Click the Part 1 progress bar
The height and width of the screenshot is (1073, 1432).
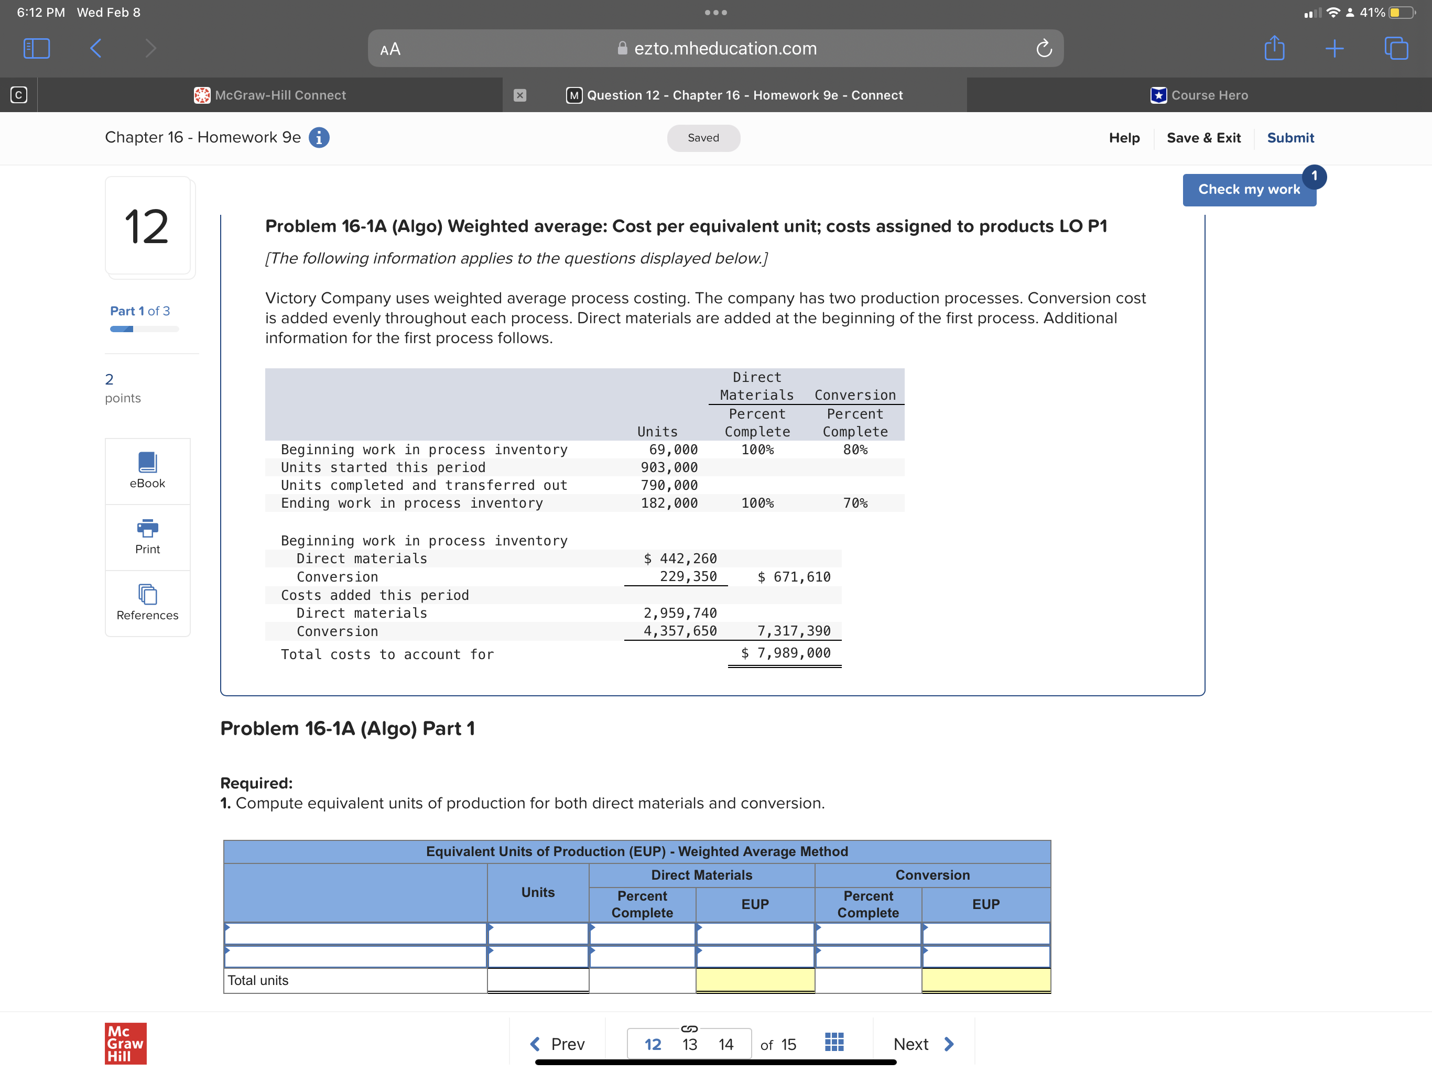[x=144, y=330]
